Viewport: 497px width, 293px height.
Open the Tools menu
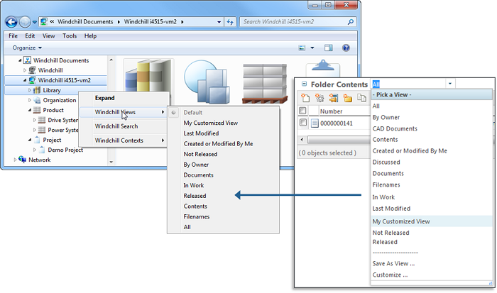click(x=70, y=35)
